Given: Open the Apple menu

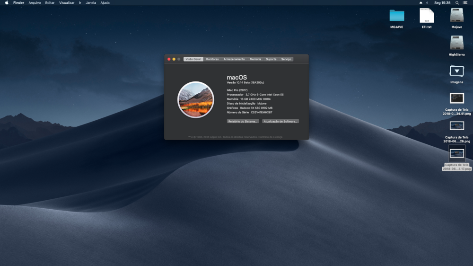Looking at the screenshot, I should coord(7,3).
